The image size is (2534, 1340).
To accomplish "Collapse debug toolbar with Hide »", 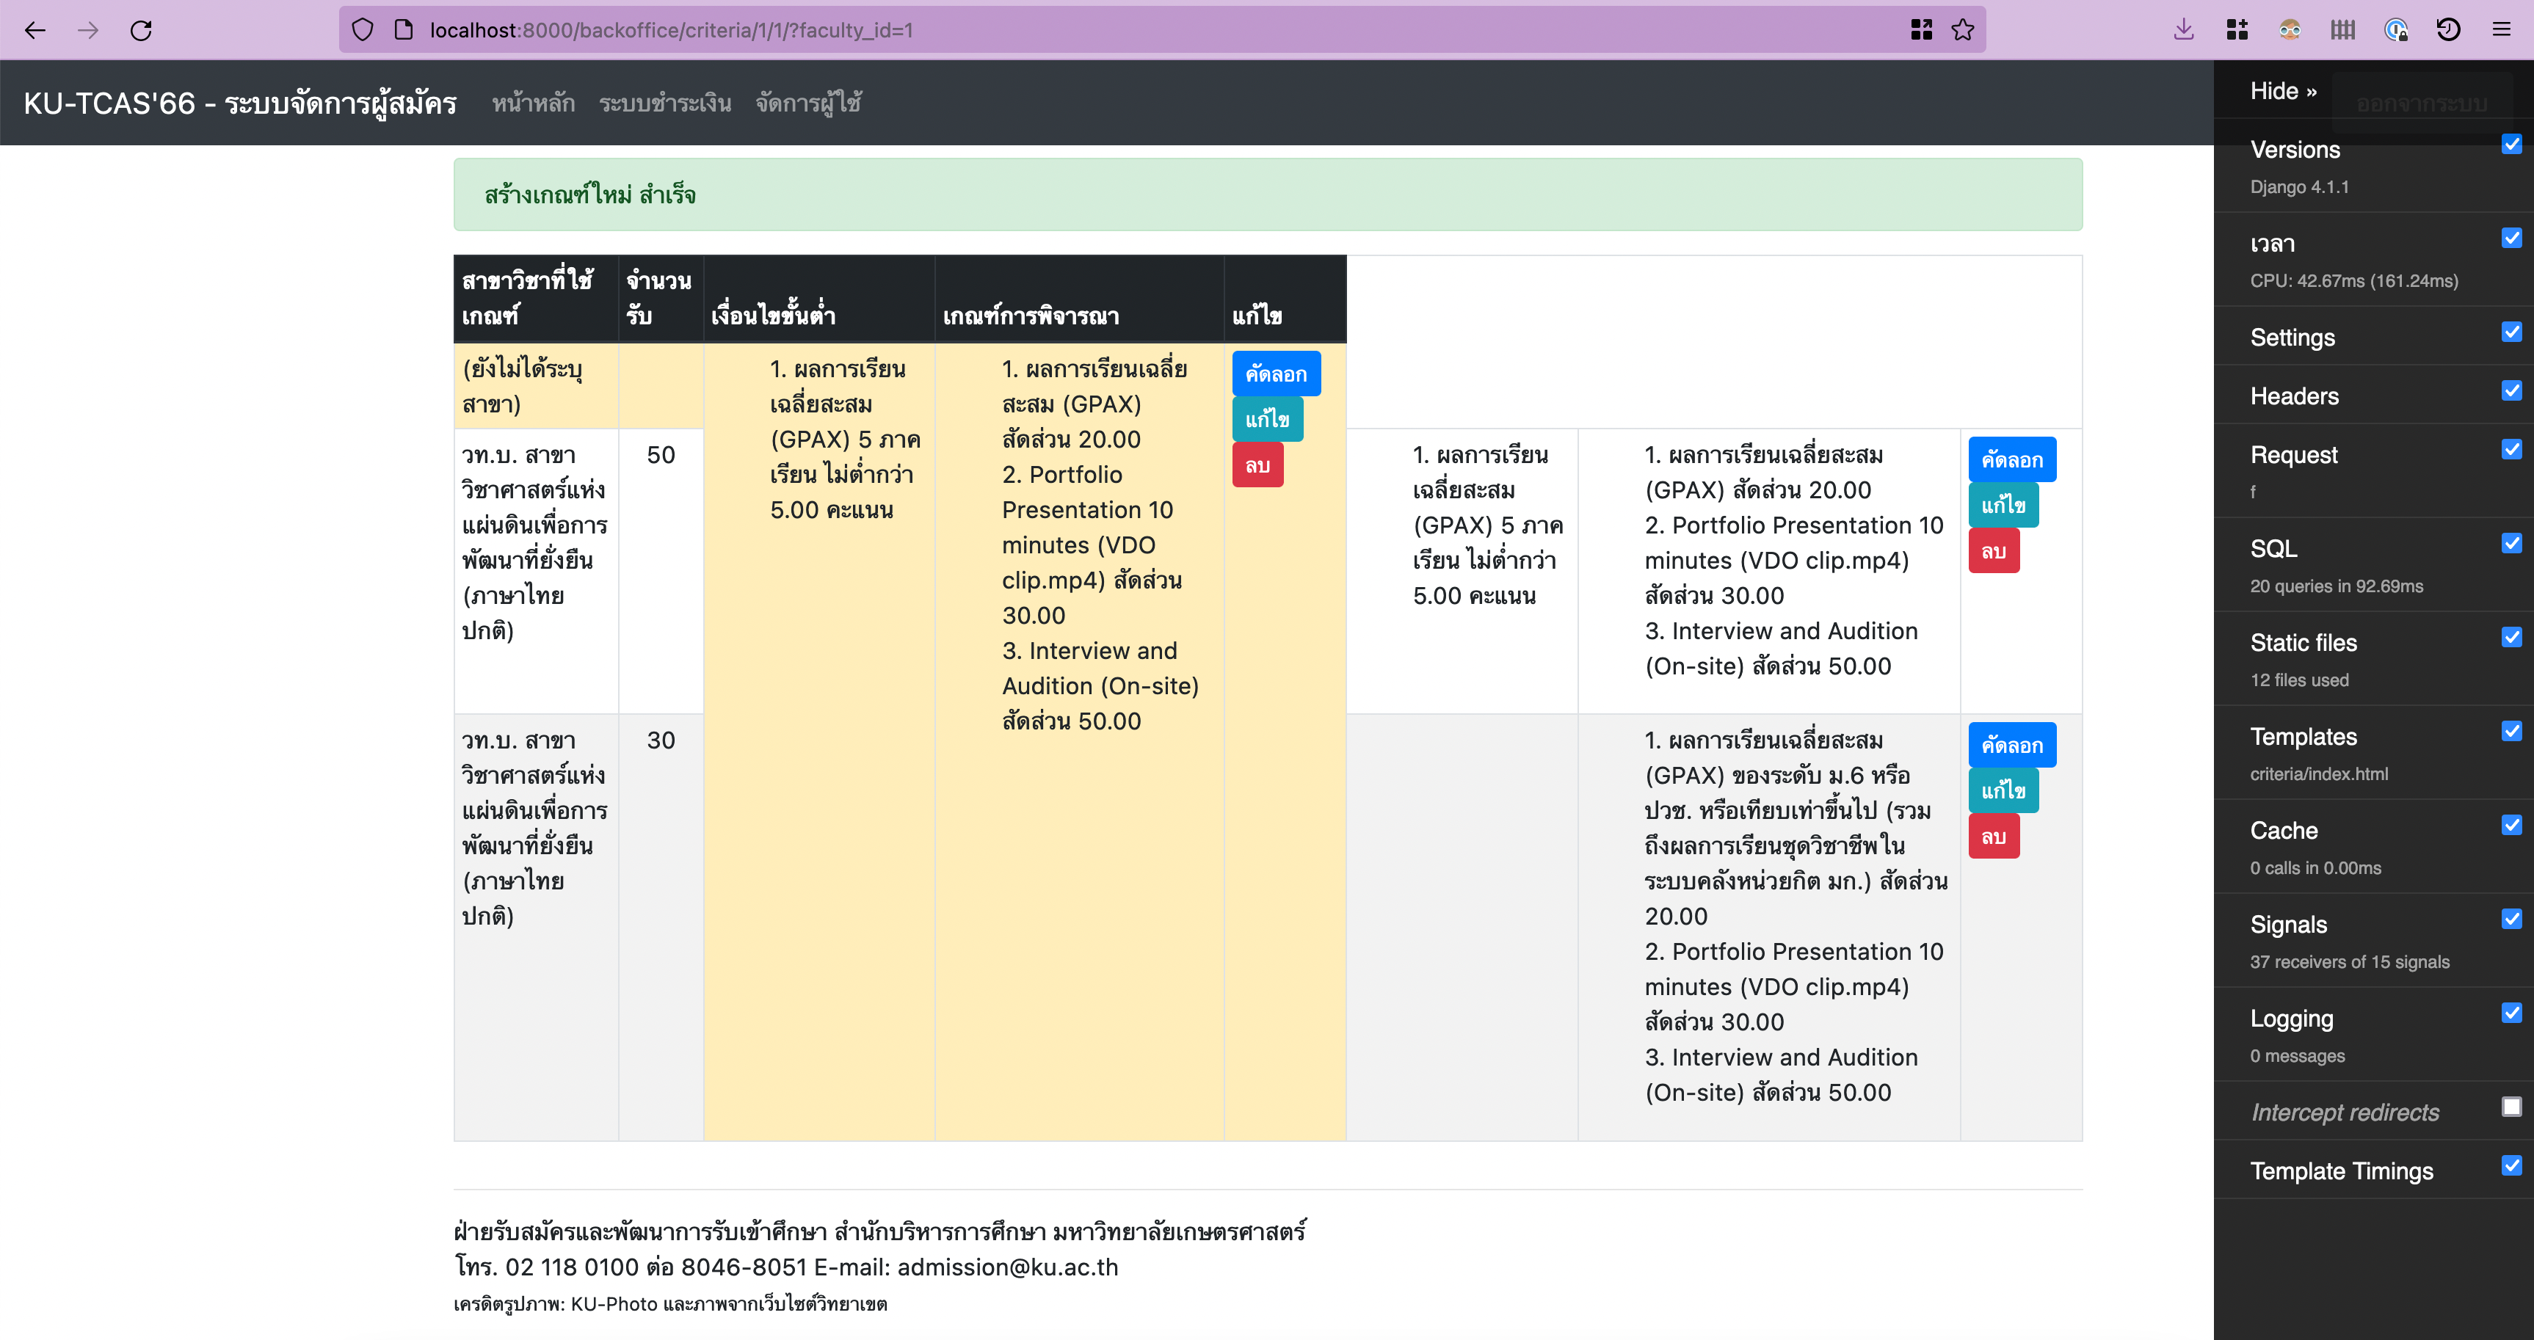I will [x=2282, y=92].
